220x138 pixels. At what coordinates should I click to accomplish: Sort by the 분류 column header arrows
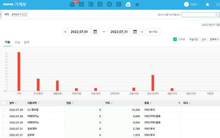[151, 103]
